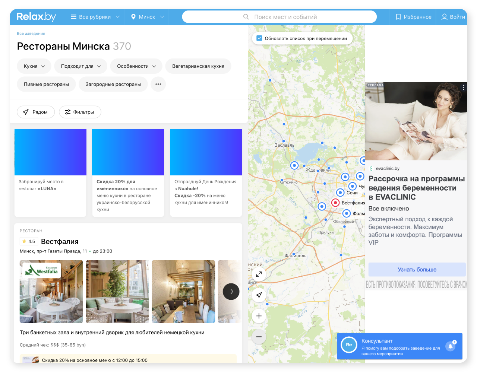This screenshot has height=375, width=477.
Task: Open the EVACLINIC ad image
Action: tap(416, 121)
